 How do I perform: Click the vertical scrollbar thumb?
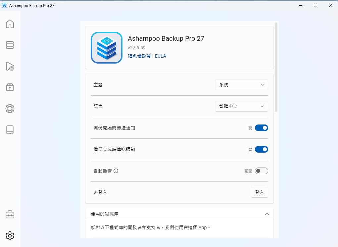click(276, 67)
